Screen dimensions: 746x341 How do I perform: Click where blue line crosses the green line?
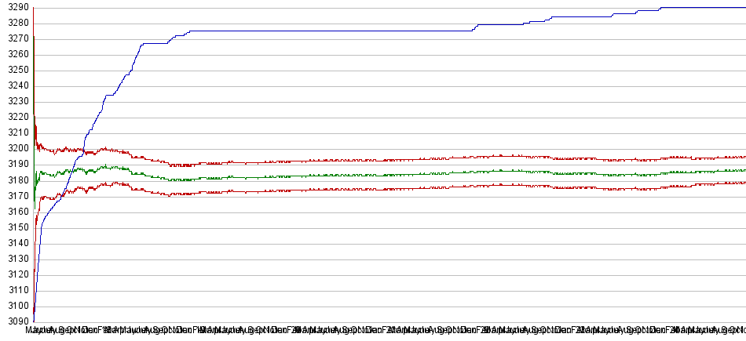click(x=73, y=172)
